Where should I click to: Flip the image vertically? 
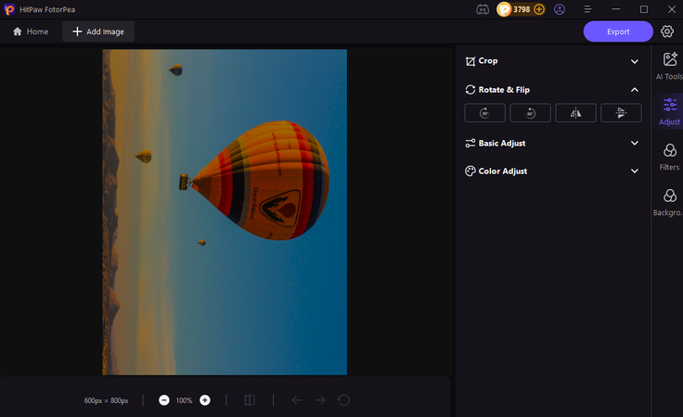[621, 113]
